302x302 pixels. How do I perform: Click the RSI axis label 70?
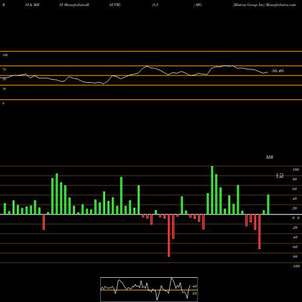pyautogui.click(x=4, y=69)
